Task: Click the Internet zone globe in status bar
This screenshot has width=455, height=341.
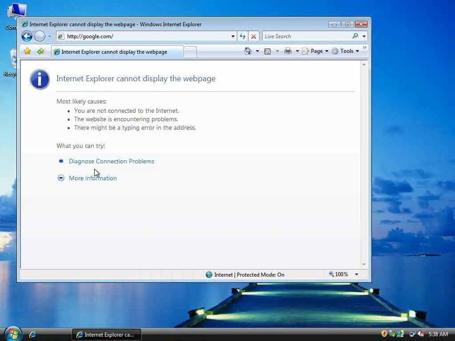Action: 209,274
